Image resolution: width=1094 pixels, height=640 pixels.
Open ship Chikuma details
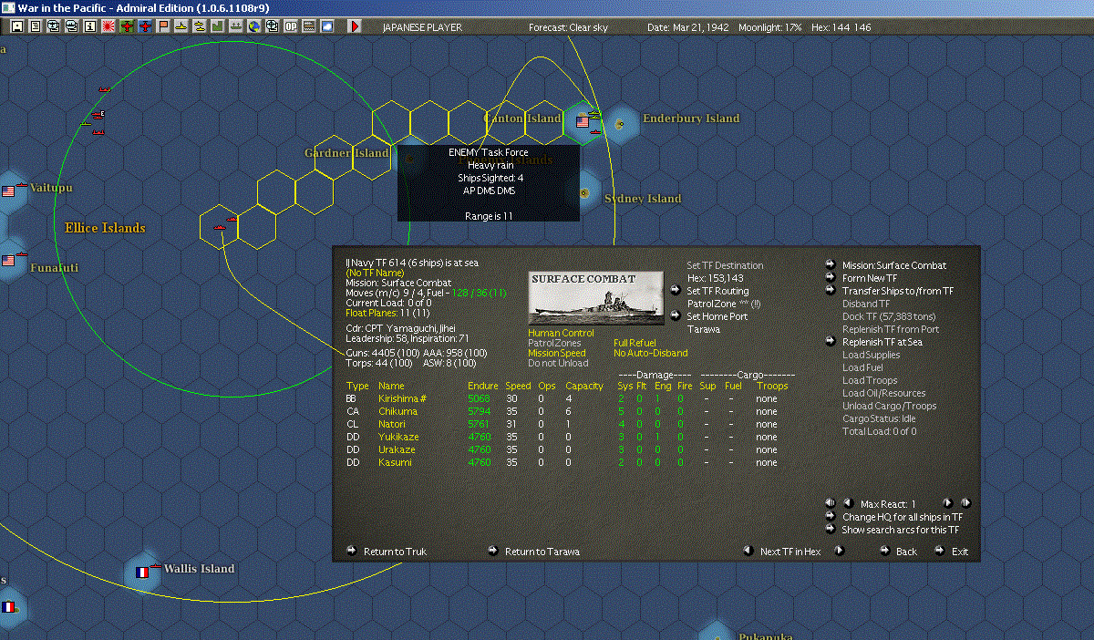click(x=397, y=411)
